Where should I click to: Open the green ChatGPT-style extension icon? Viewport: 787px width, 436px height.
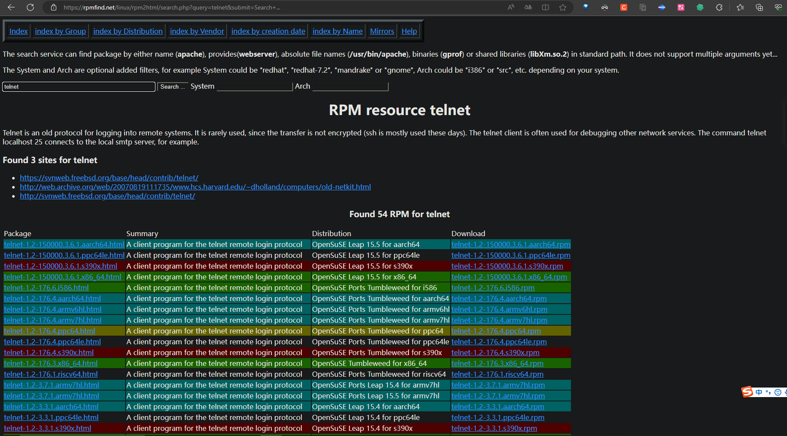(700, 7)
